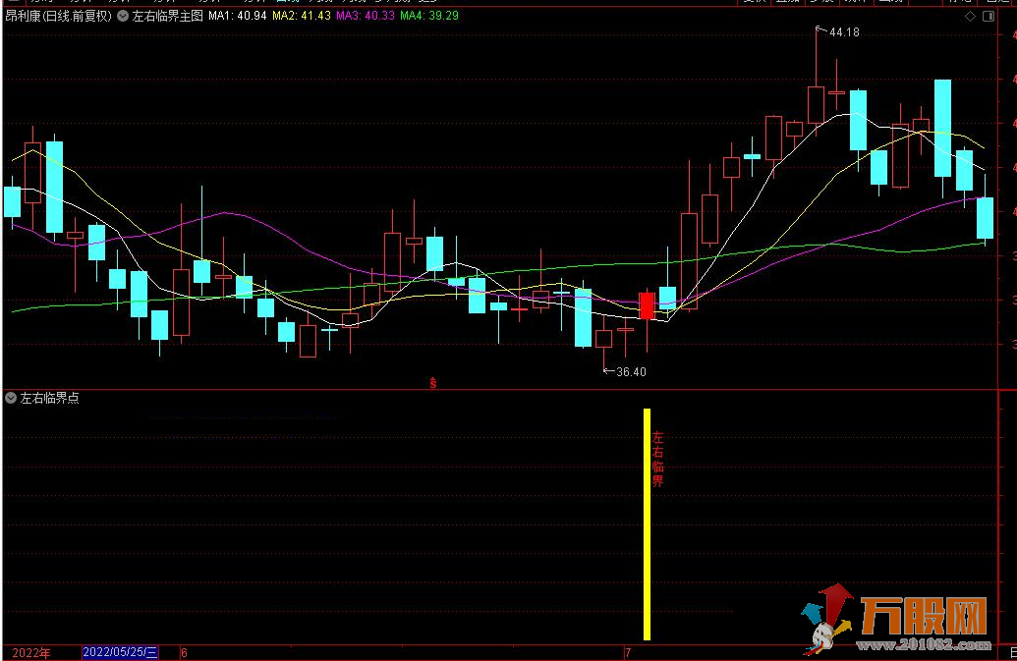This screenshot has height=661, width=1017.
Task: Click the 左右临界点 sub-indicator name
Action: click(50, 398)
